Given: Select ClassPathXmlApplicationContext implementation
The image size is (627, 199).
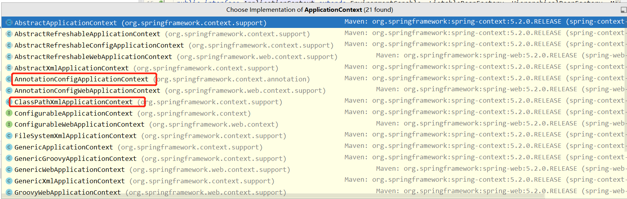Looking at the screenshot, I should coord(73,102).
